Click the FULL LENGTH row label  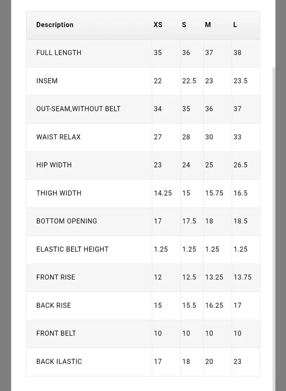coord(59,53)
